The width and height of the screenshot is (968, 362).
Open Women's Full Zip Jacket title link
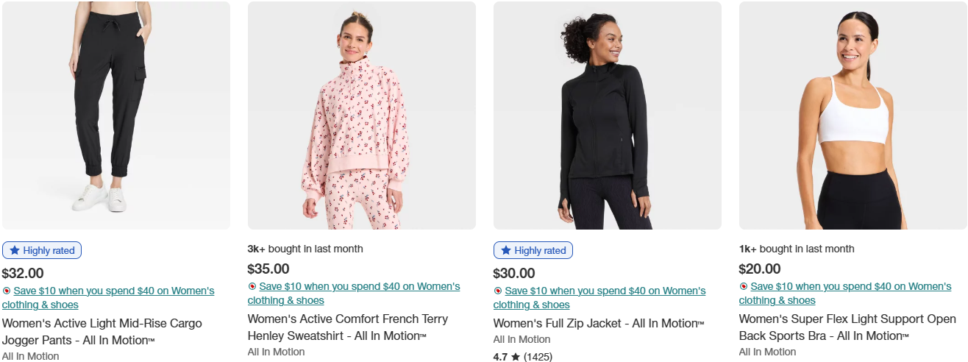598,324
